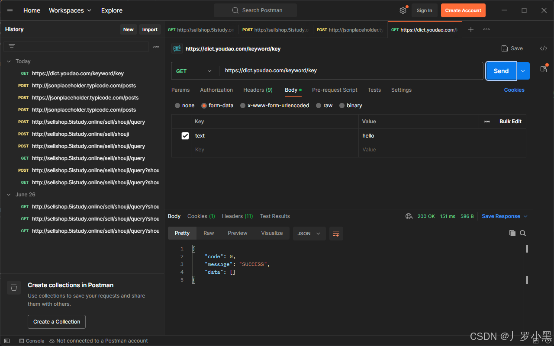Open the Send button dropdown arrow
Viewport: 554px width, 346px height.
(523, 71)
